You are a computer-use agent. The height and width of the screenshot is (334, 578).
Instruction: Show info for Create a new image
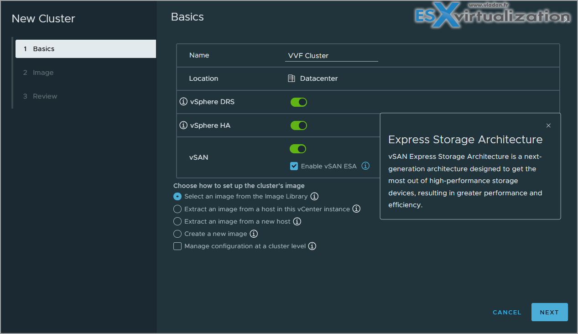[254, 234]
